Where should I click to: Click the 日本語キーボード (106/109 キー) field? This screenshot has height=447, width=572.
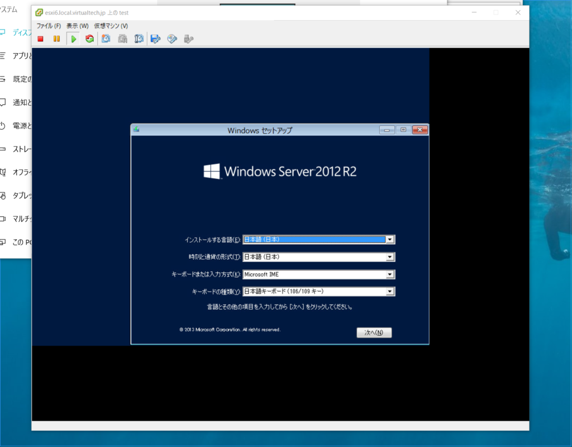[318, 292]
